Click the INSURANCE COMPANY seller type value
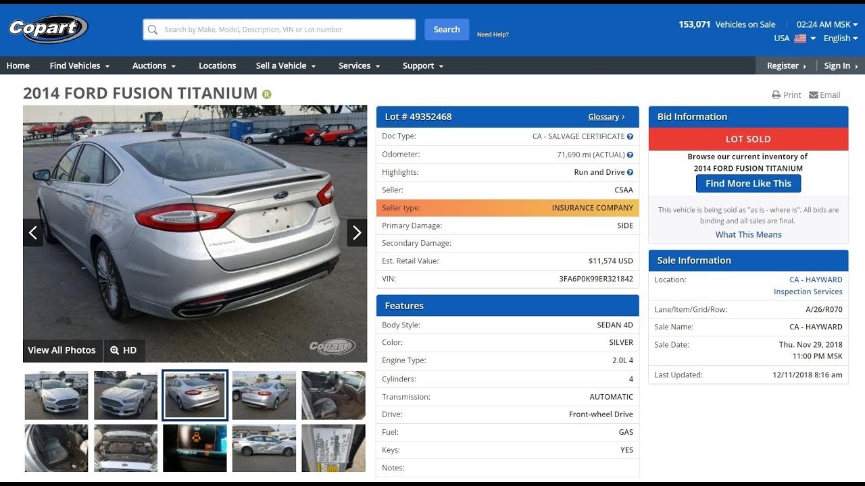The width and height of the screenshot is (865, 486). tap(593, 208)
